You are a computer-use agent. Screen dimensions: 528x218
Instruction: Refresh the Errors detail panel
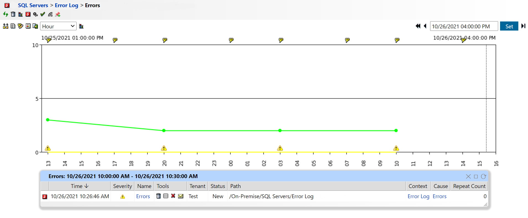(x=483, y=176)
